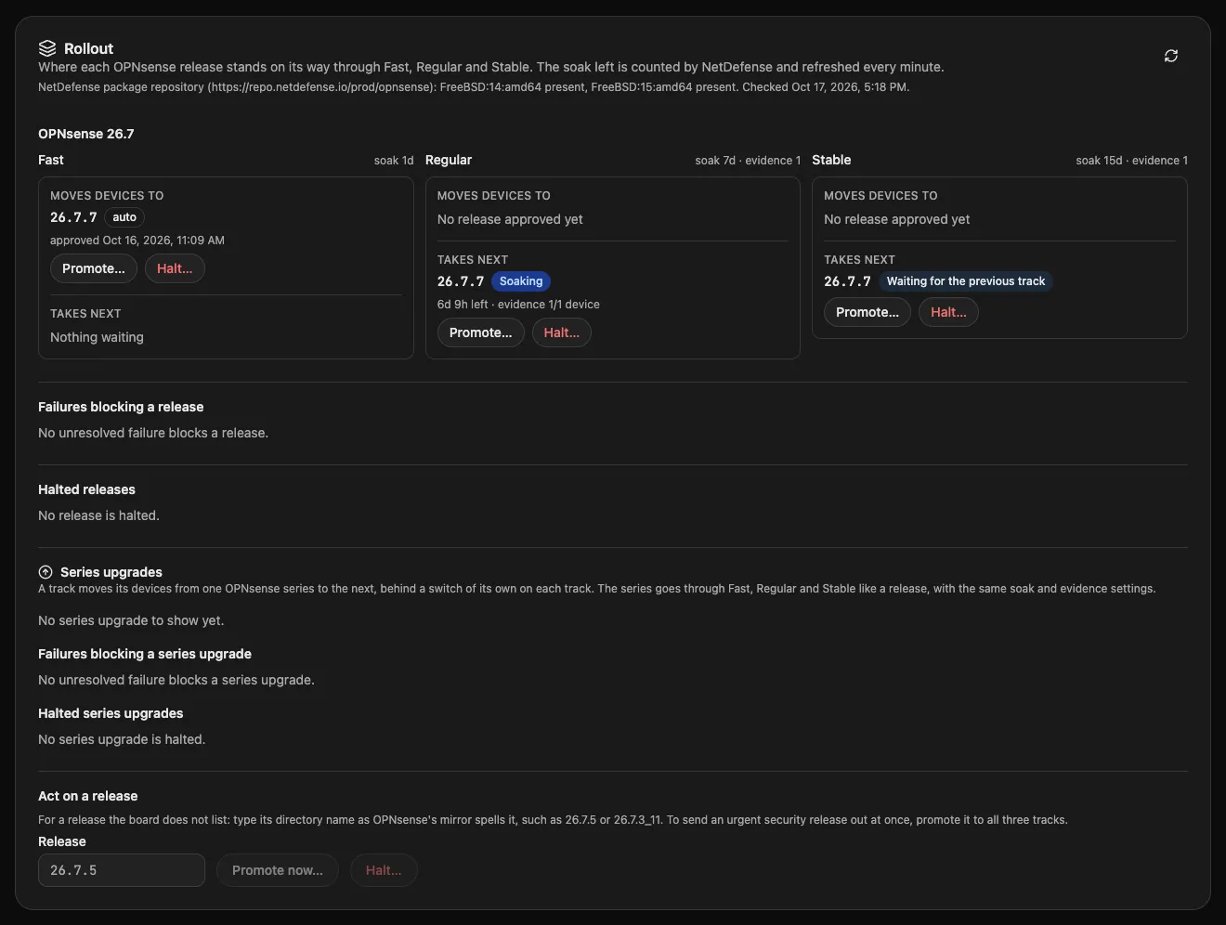Select the Fast track heading
The height and width of the screenshot is (925, 1226).
pyautogui.click(x=51, y=160)
